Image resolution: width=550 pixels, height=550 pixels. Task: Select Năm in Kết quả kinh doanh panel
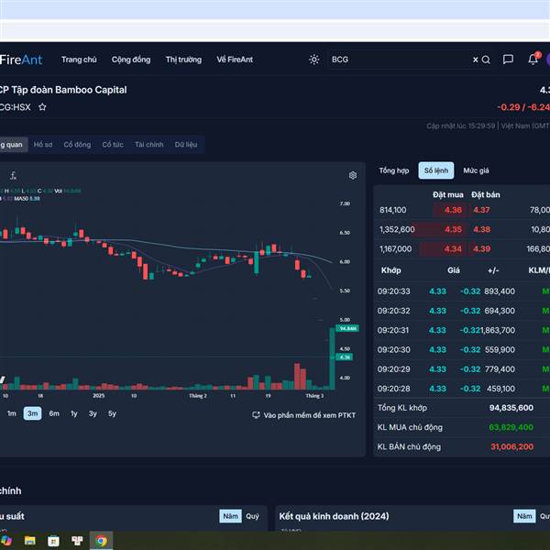point(524,516)
